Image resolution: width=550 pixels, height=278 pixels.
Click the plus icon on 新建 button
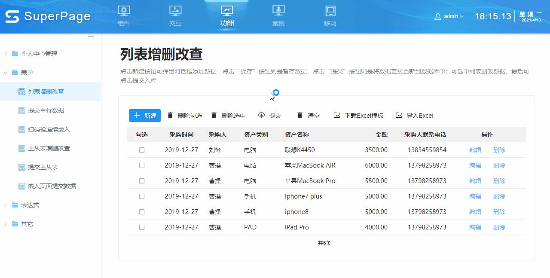137,115
